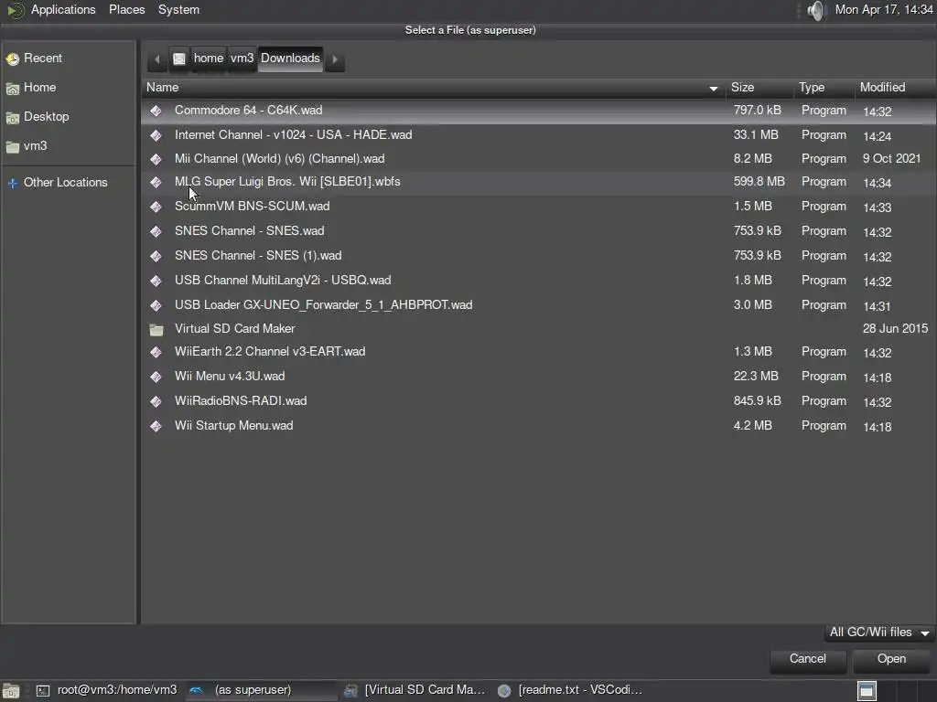Open the All GC/Wii files filter dropdown

click(879, 633)
